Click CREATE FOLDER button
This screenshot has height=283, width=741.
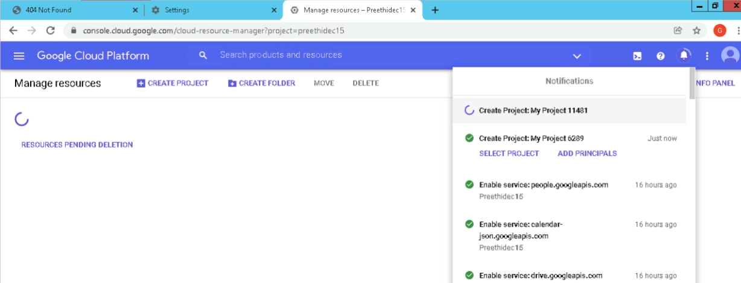tap(261, 83)
